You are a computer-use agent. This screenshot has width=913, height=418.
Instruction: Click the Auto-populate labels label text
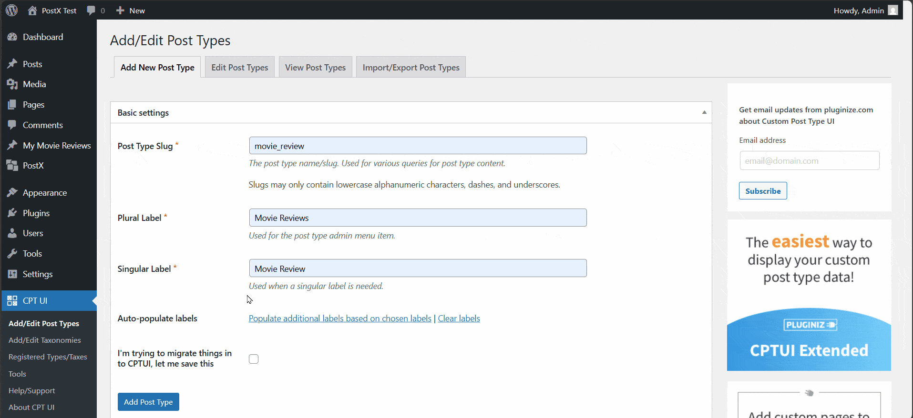(157, 318)
